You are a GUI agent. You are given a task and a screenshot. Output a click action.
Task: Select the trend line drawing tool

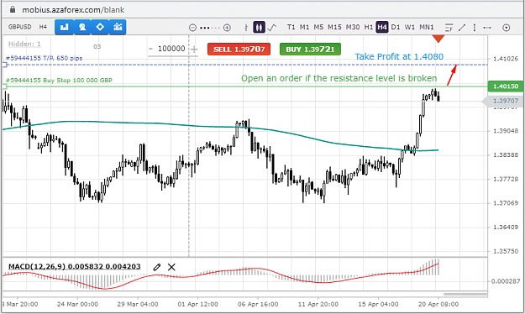462,28
